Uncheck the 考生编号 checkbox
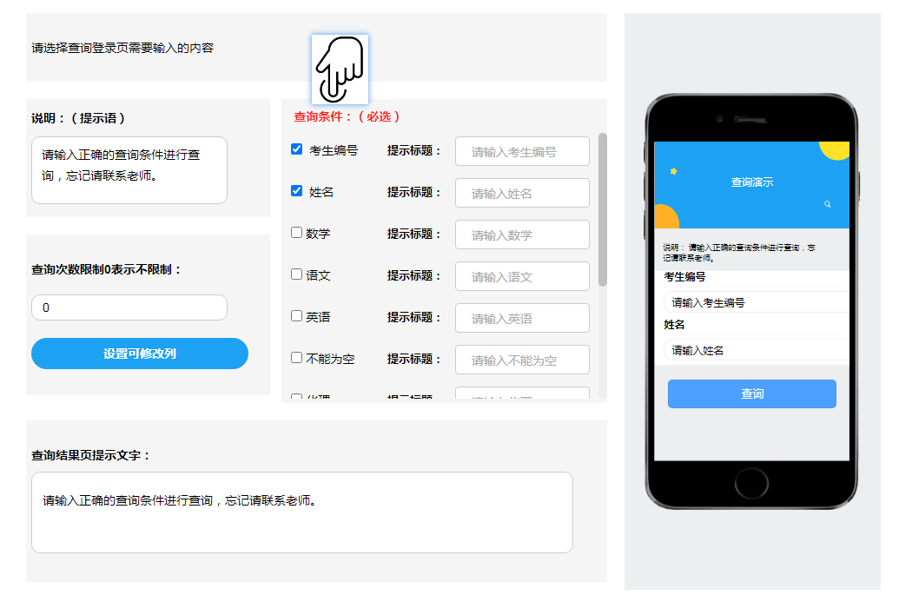912x595 pixels. pos(297,149)
